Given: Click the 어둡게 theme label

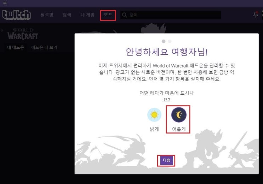Looking at the screenshot, I should pyautogui.click(x=179, y=129).
